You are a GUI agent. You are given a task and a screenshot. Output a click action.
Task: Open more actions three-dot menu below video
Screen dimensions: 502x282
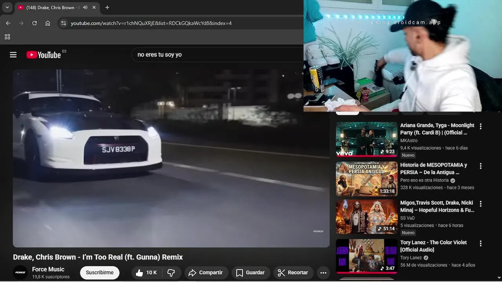[x=323, y=273]
